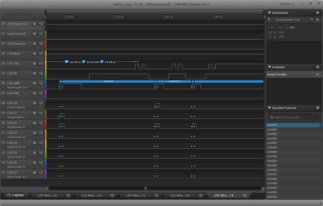Open gear on fourth 125 MHz tab

201,195
